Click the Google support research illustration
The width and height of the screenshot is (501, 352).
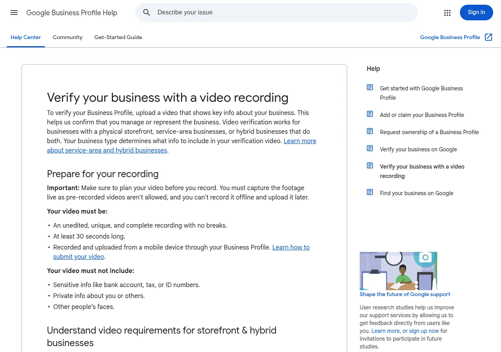(x=398, y=271)
